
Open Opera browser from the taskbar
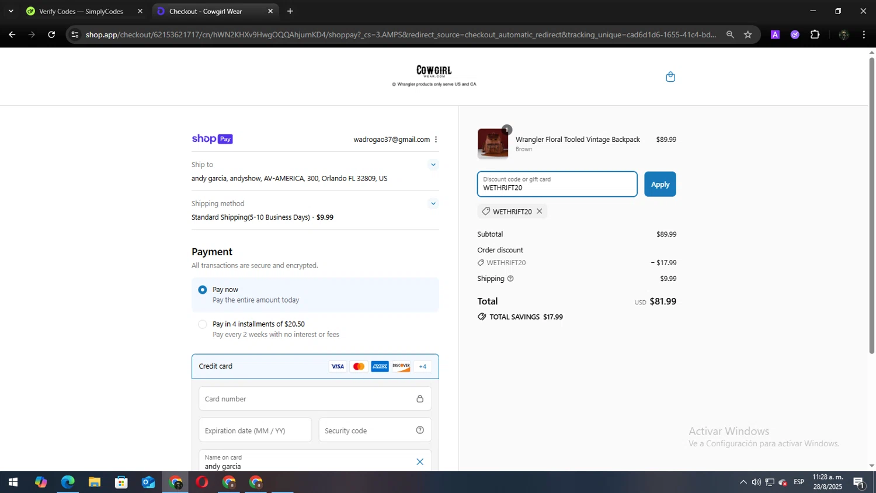pyautogui.click(x=202, y=482)
